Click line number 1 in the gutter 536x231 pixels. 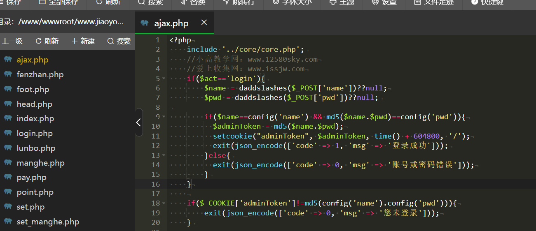coord(158,40)
